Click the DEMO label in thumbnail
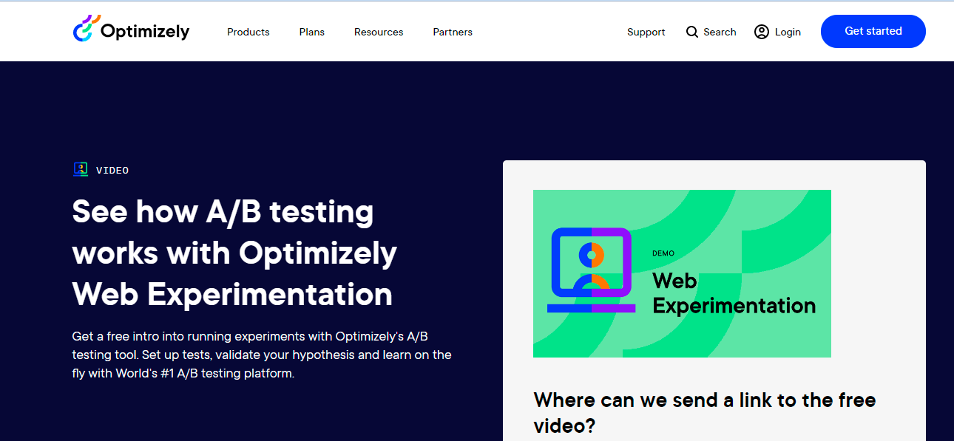The image size is (954, 441). pos(663,253)
